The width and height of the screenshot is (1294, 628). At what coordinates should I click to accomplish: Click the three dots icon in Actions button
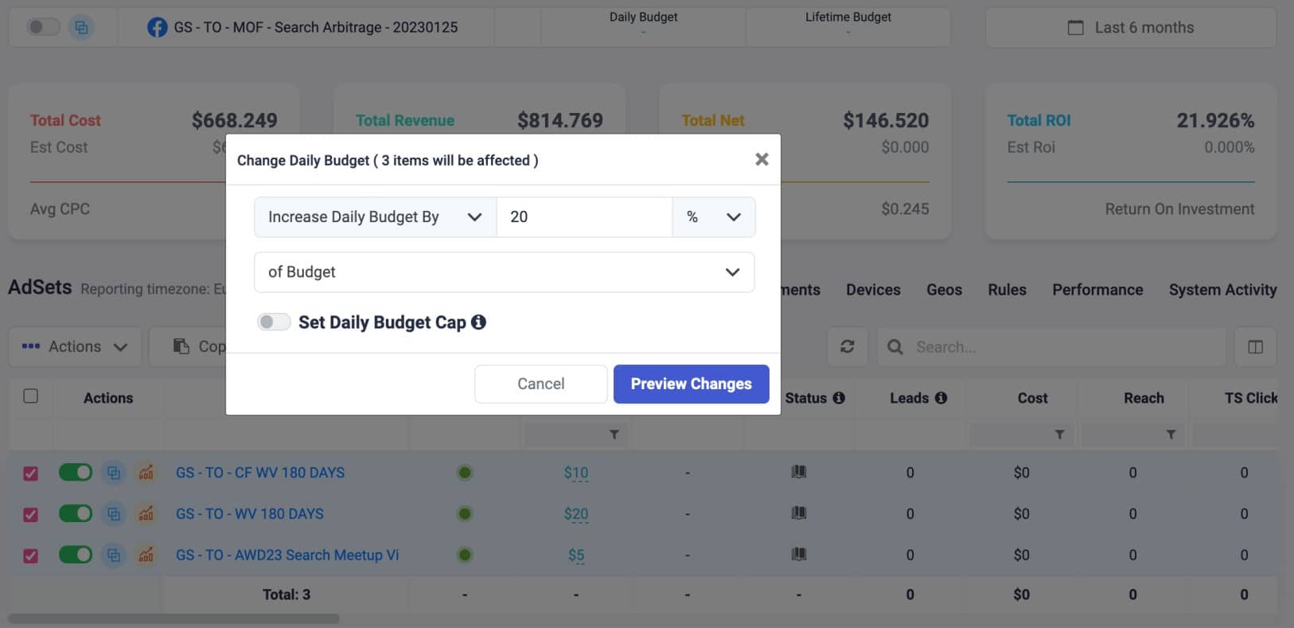pyautogui.click(x=31, y=346)
